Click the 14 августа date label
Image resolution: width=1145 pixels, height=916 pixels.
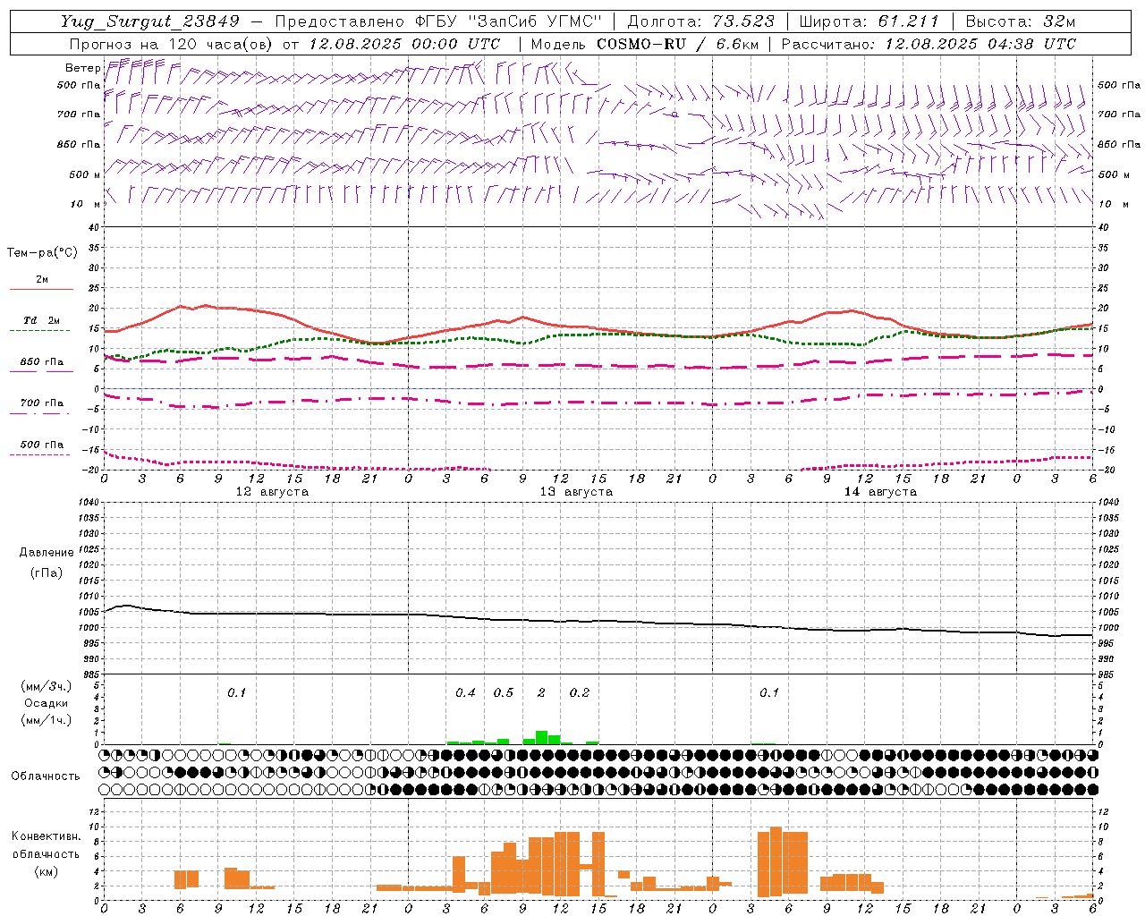880,492
